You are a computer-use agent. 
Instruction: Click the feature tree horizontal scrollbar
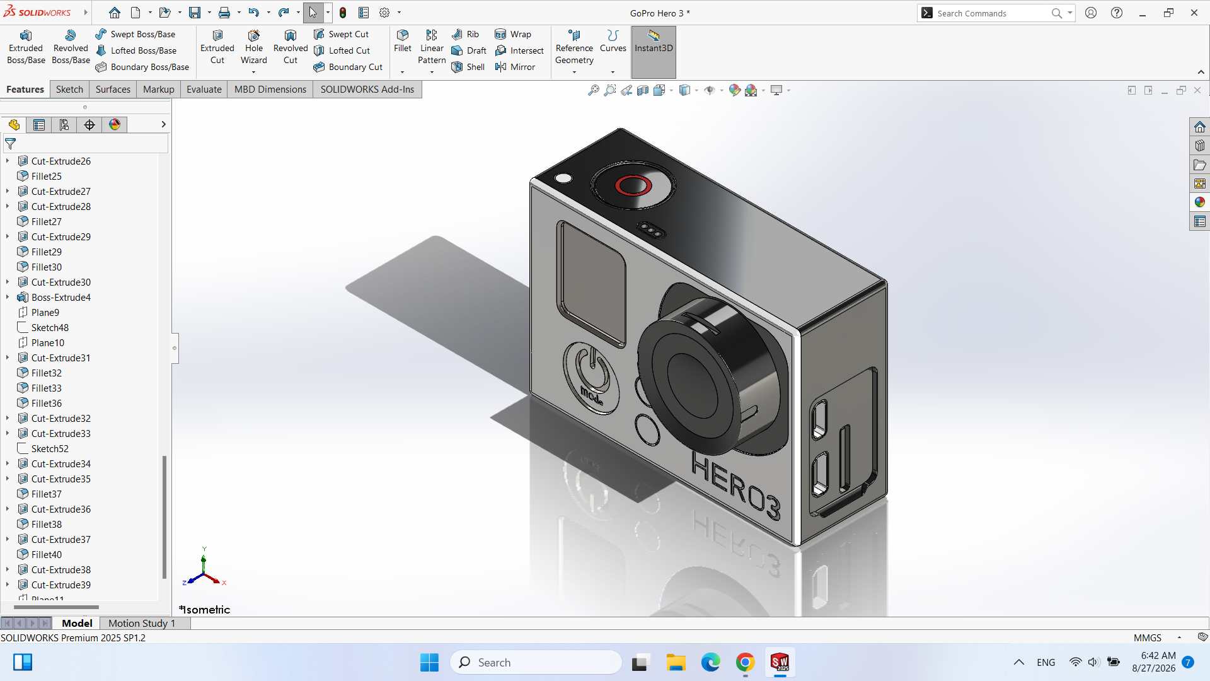coord(56,607)
